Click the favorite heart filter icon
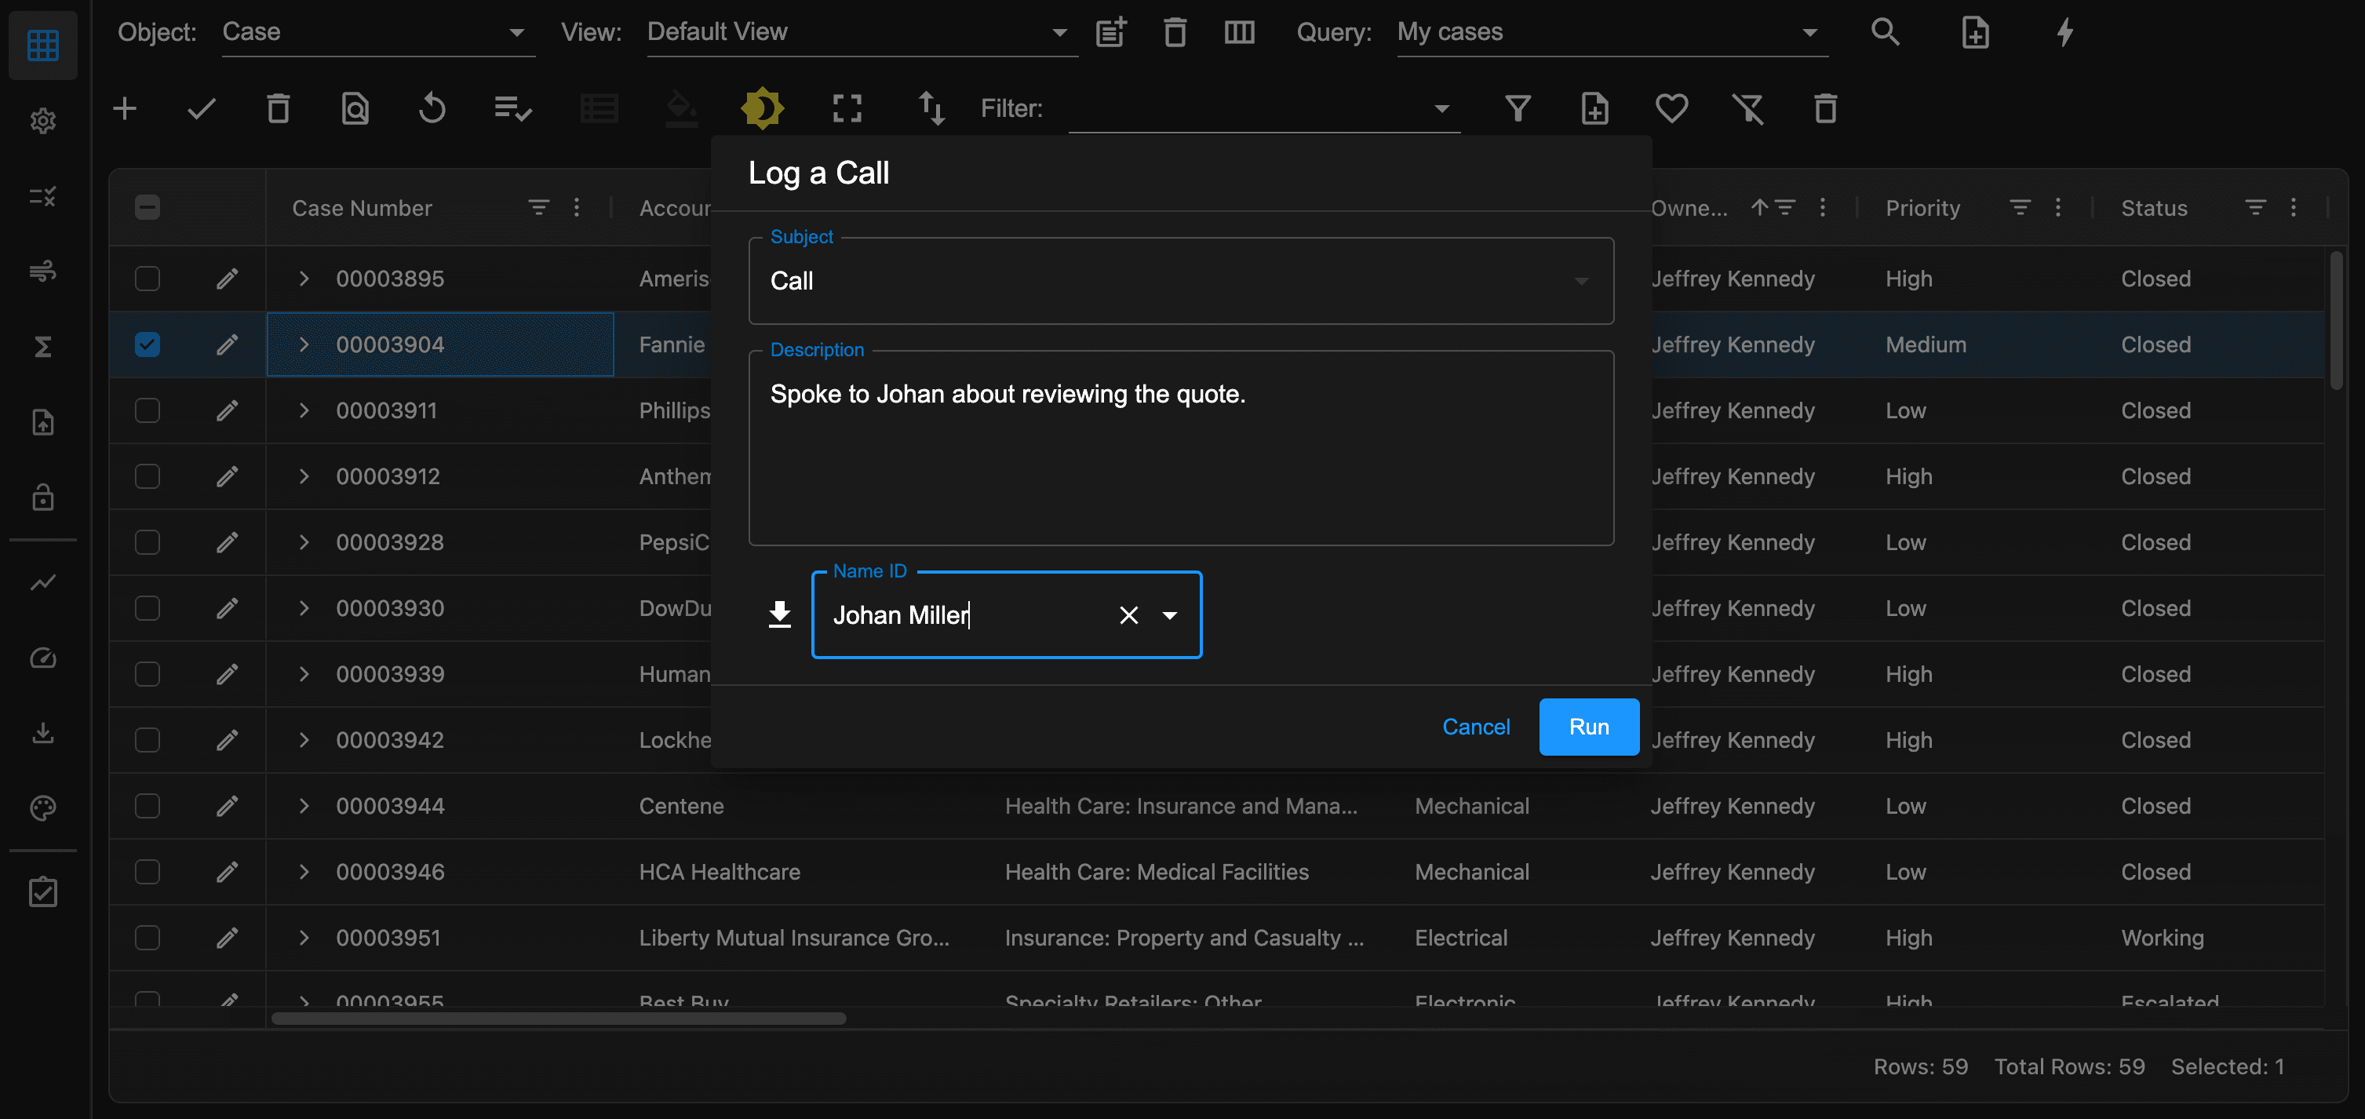 (x=1671, y=109)
